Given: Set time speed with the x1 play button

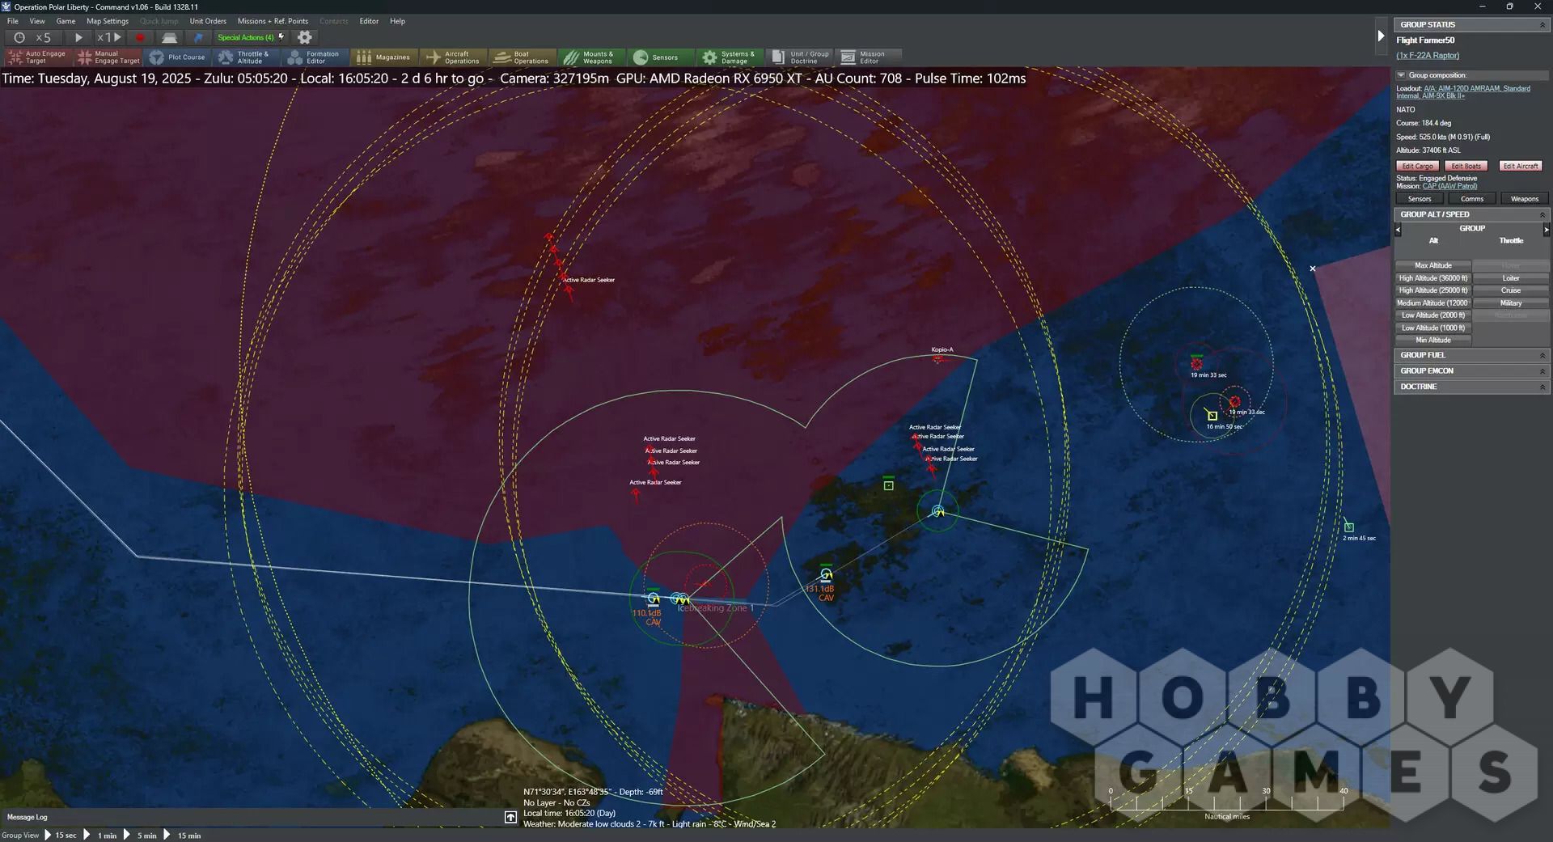Looking at the screenshot, I should point(109,37).
